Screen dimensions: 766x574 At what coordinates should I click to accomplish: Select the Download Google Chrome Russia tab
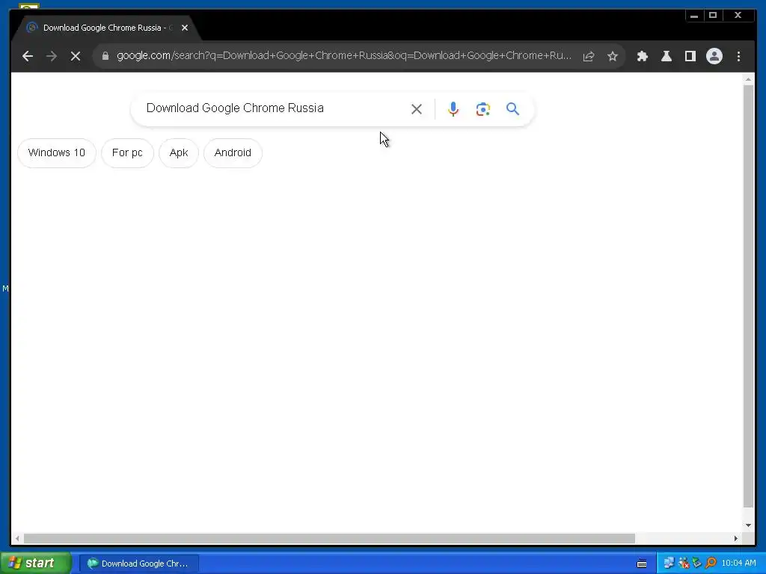pyautogui.click(x=105, y=28)
